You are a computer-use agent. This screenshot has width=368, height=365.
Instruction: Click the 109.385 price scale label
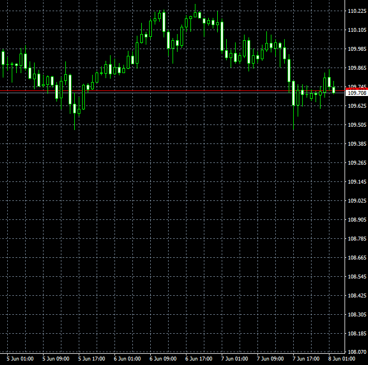pyautogui.click(x=357, y=144)
